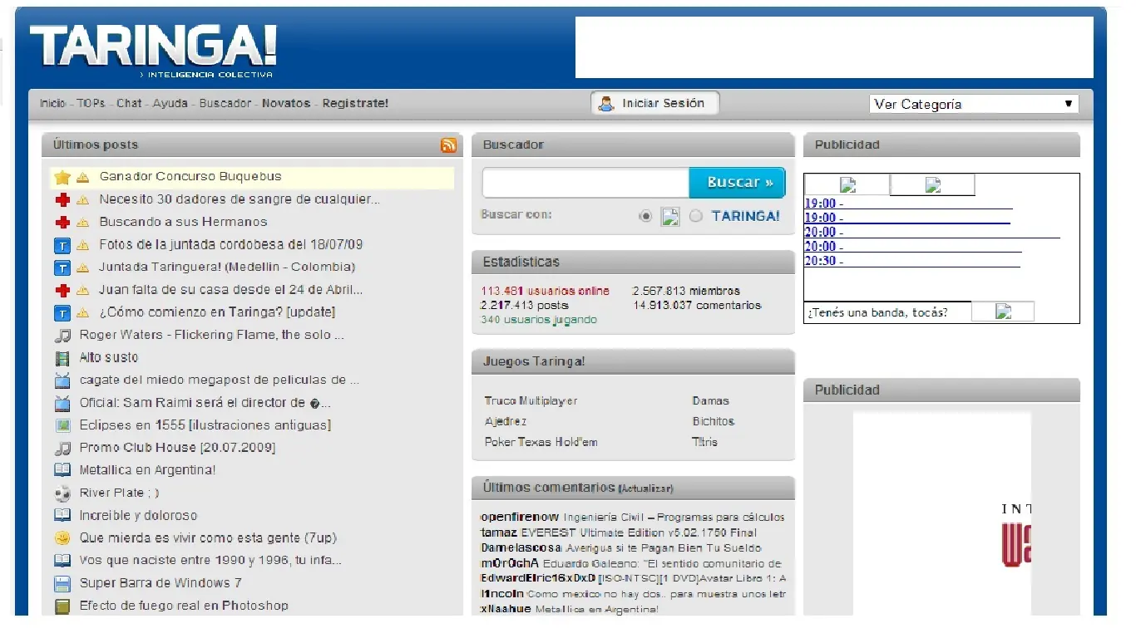Open Ayuda in the navigation bar

[170, 104]
